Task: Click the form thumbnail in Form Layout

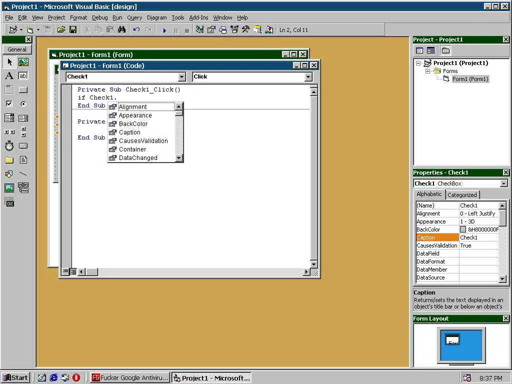Action: pos(452,339)
